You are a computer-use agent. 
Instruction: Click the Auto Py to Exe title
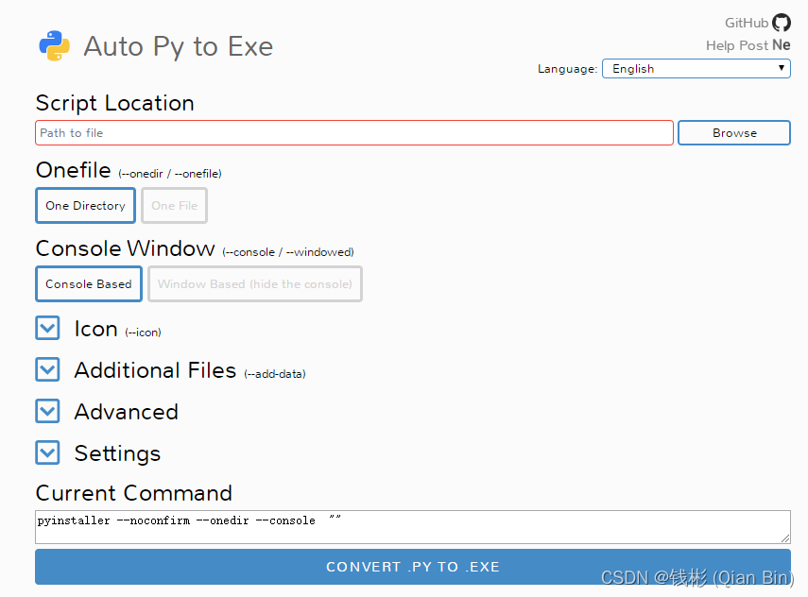tap(179, 46)
